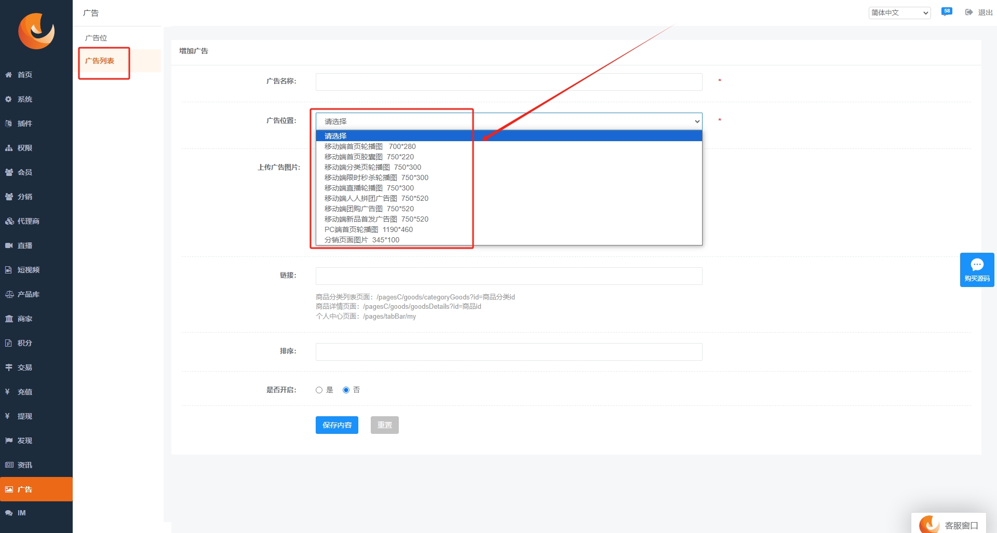Click the cubes icon beside 代理商
This screenshot has width=997, height=533.
(x=9, y=221)
